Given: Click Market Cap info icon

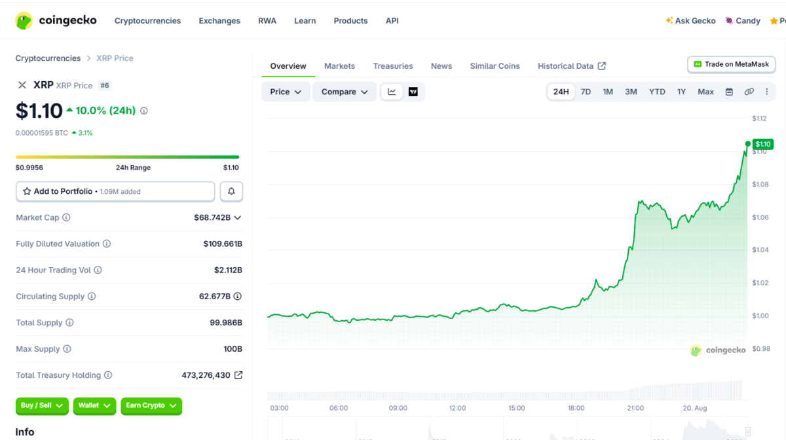Looking at the screenshot, I should point(66,217).
